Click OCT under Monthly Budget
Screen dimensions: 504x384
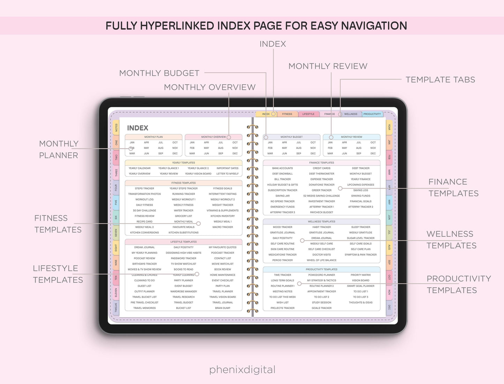313,143
